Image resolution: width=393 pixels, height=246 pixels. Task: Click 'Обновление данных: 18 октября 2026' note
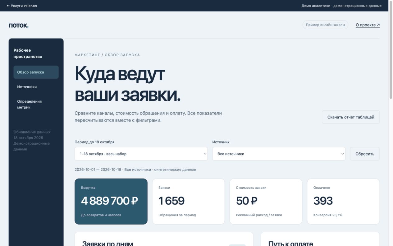click(x=32, y=135)
